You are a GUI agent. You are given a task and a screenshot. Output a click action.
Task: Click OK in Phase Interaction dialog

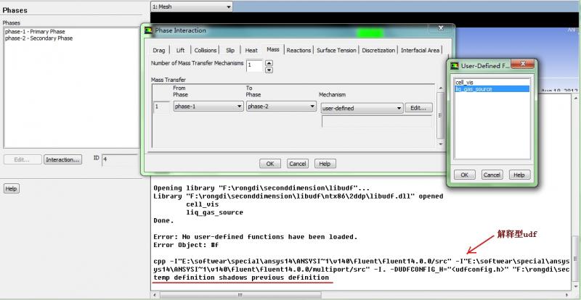coord(270,164)
